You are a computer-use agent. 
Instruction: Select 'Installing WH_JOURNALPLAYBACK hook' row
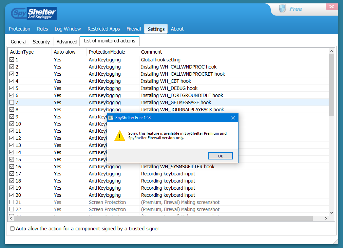point(168,110)
